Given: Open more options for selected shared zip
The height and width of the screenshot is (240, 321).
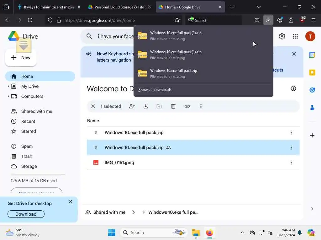Looking at the screenshot, I should pos(291,147).
